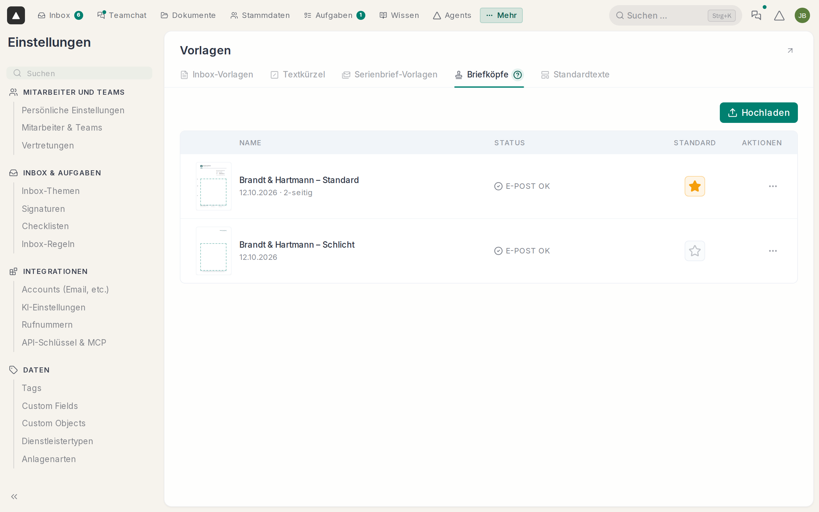This screenshot has height=512, width=819.
Task: Open the Mehr menu in top navigation
Action: pos(501,15)
